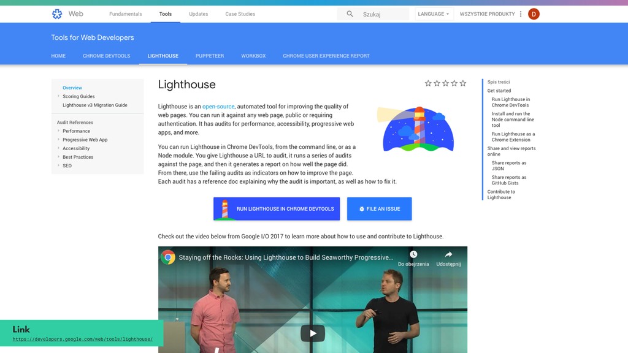Image resolution: width=628 pixels, height=353 pixels.
Task: Jump to Share reports as GitHub Gists
Action: (509, 180)
